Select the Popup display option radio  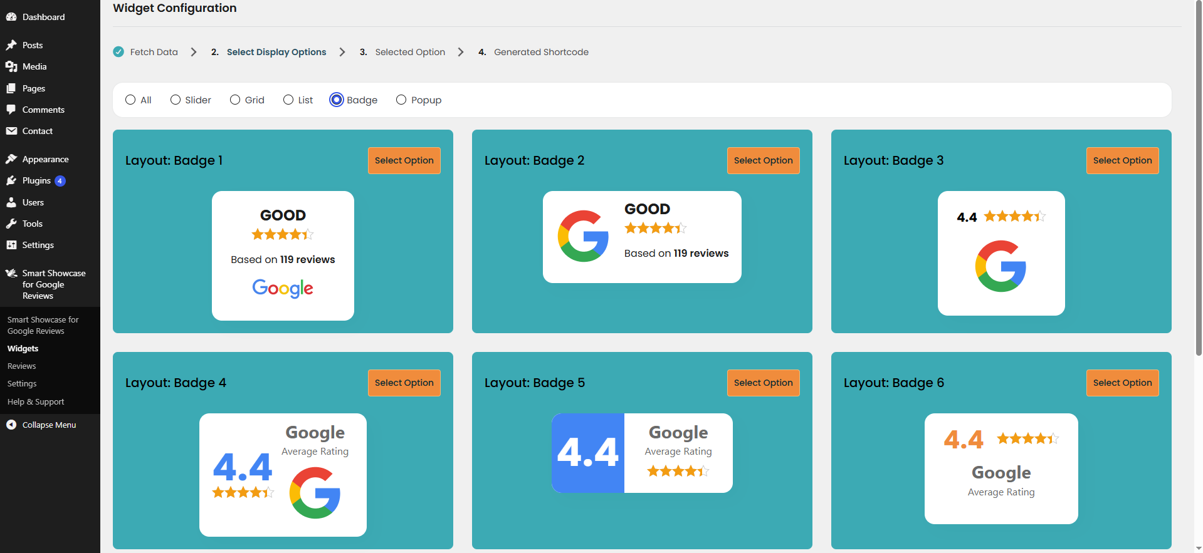401,100
